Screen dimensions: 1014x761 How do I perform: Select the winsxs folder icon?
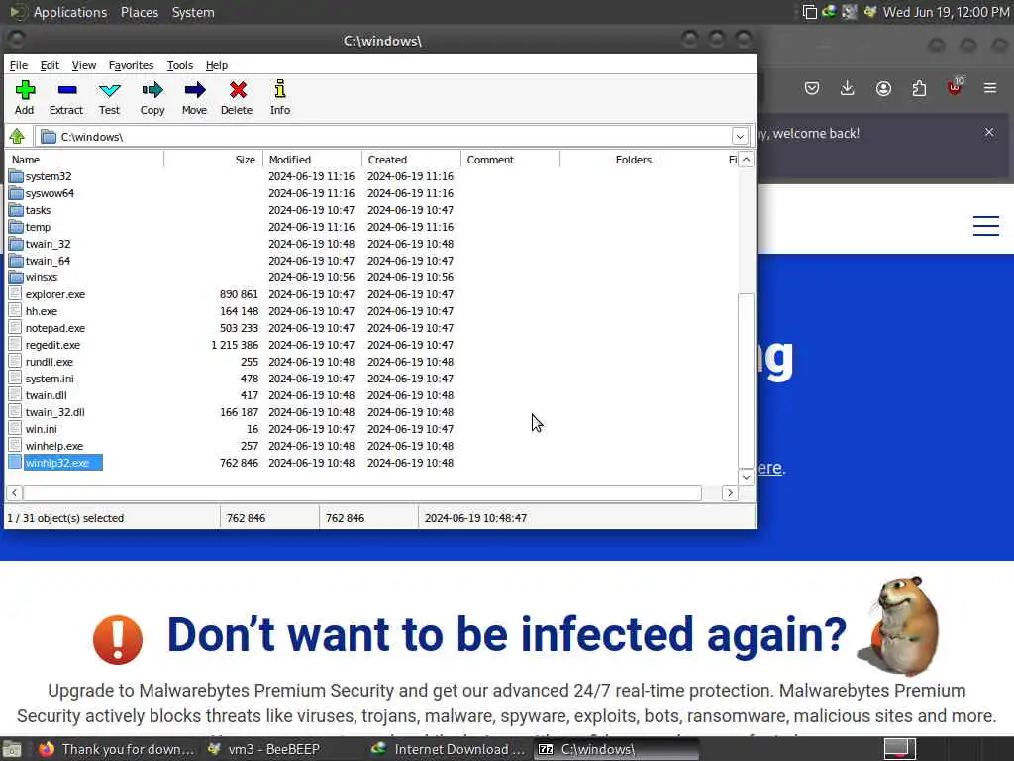tap(16, 277)
